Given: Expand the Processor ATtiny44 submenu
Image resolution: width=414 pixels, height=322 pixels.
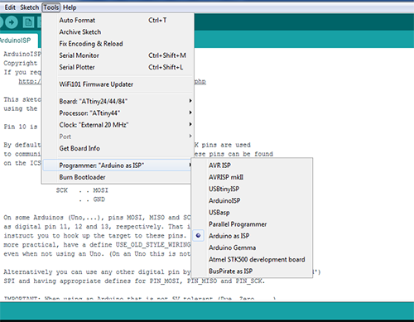Looking at the screenshot, I should click(117, 113).
